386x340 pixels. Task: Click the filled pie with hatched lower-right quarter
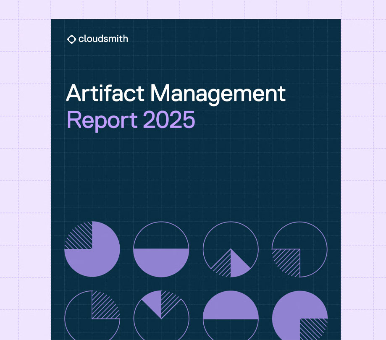(x=299, y=315)
